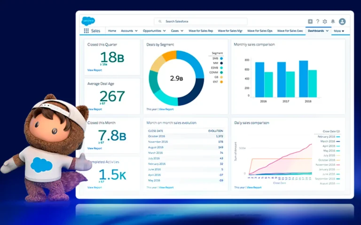Click the search magnifier icon
Image resolution: width=361 pixels, height=225 pixels.
(x=160, y=22)
